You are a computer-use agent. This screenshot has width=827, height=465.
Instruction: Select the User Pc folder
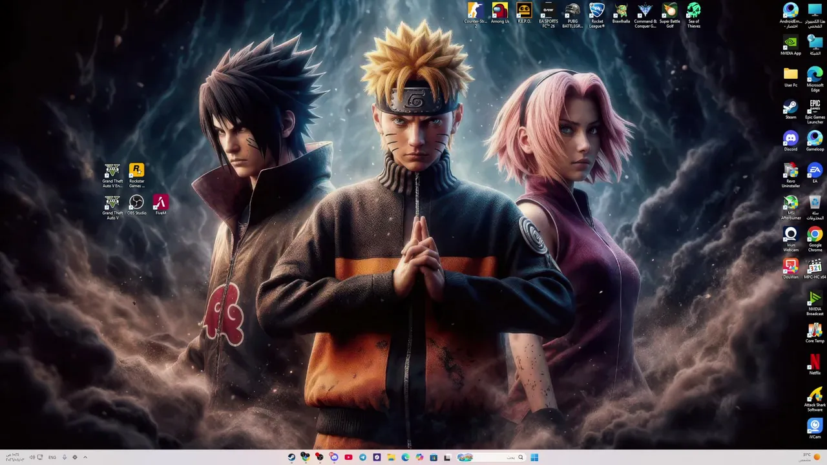791,77
